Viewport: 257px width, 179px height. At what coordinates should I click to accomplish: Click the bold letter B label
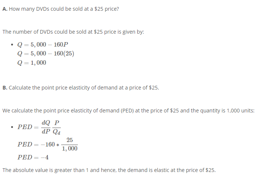click(5, 88)
